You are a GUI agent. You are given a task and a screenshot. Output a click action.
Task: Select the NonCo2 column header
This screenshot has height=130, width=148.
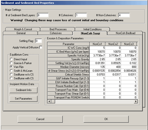[x=113, y=44]
